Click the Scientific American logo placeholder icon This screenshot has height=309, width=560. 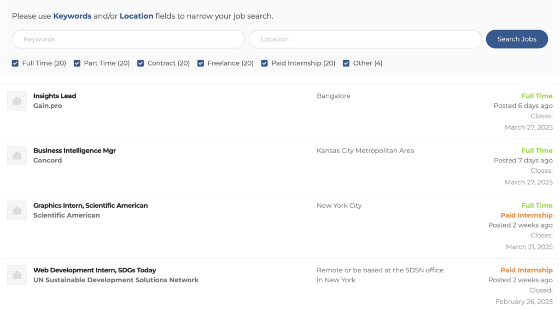click(x=17, y=211)
